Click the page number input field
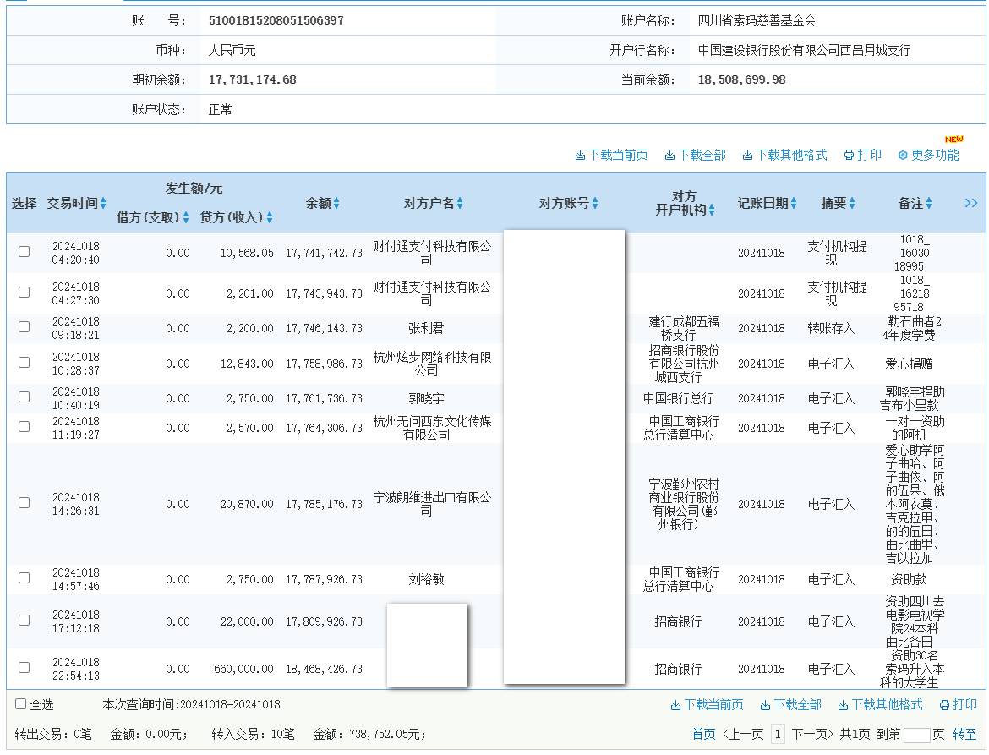Image resolution: width=989 pixels, height=755 pixels. coord(915,733)
